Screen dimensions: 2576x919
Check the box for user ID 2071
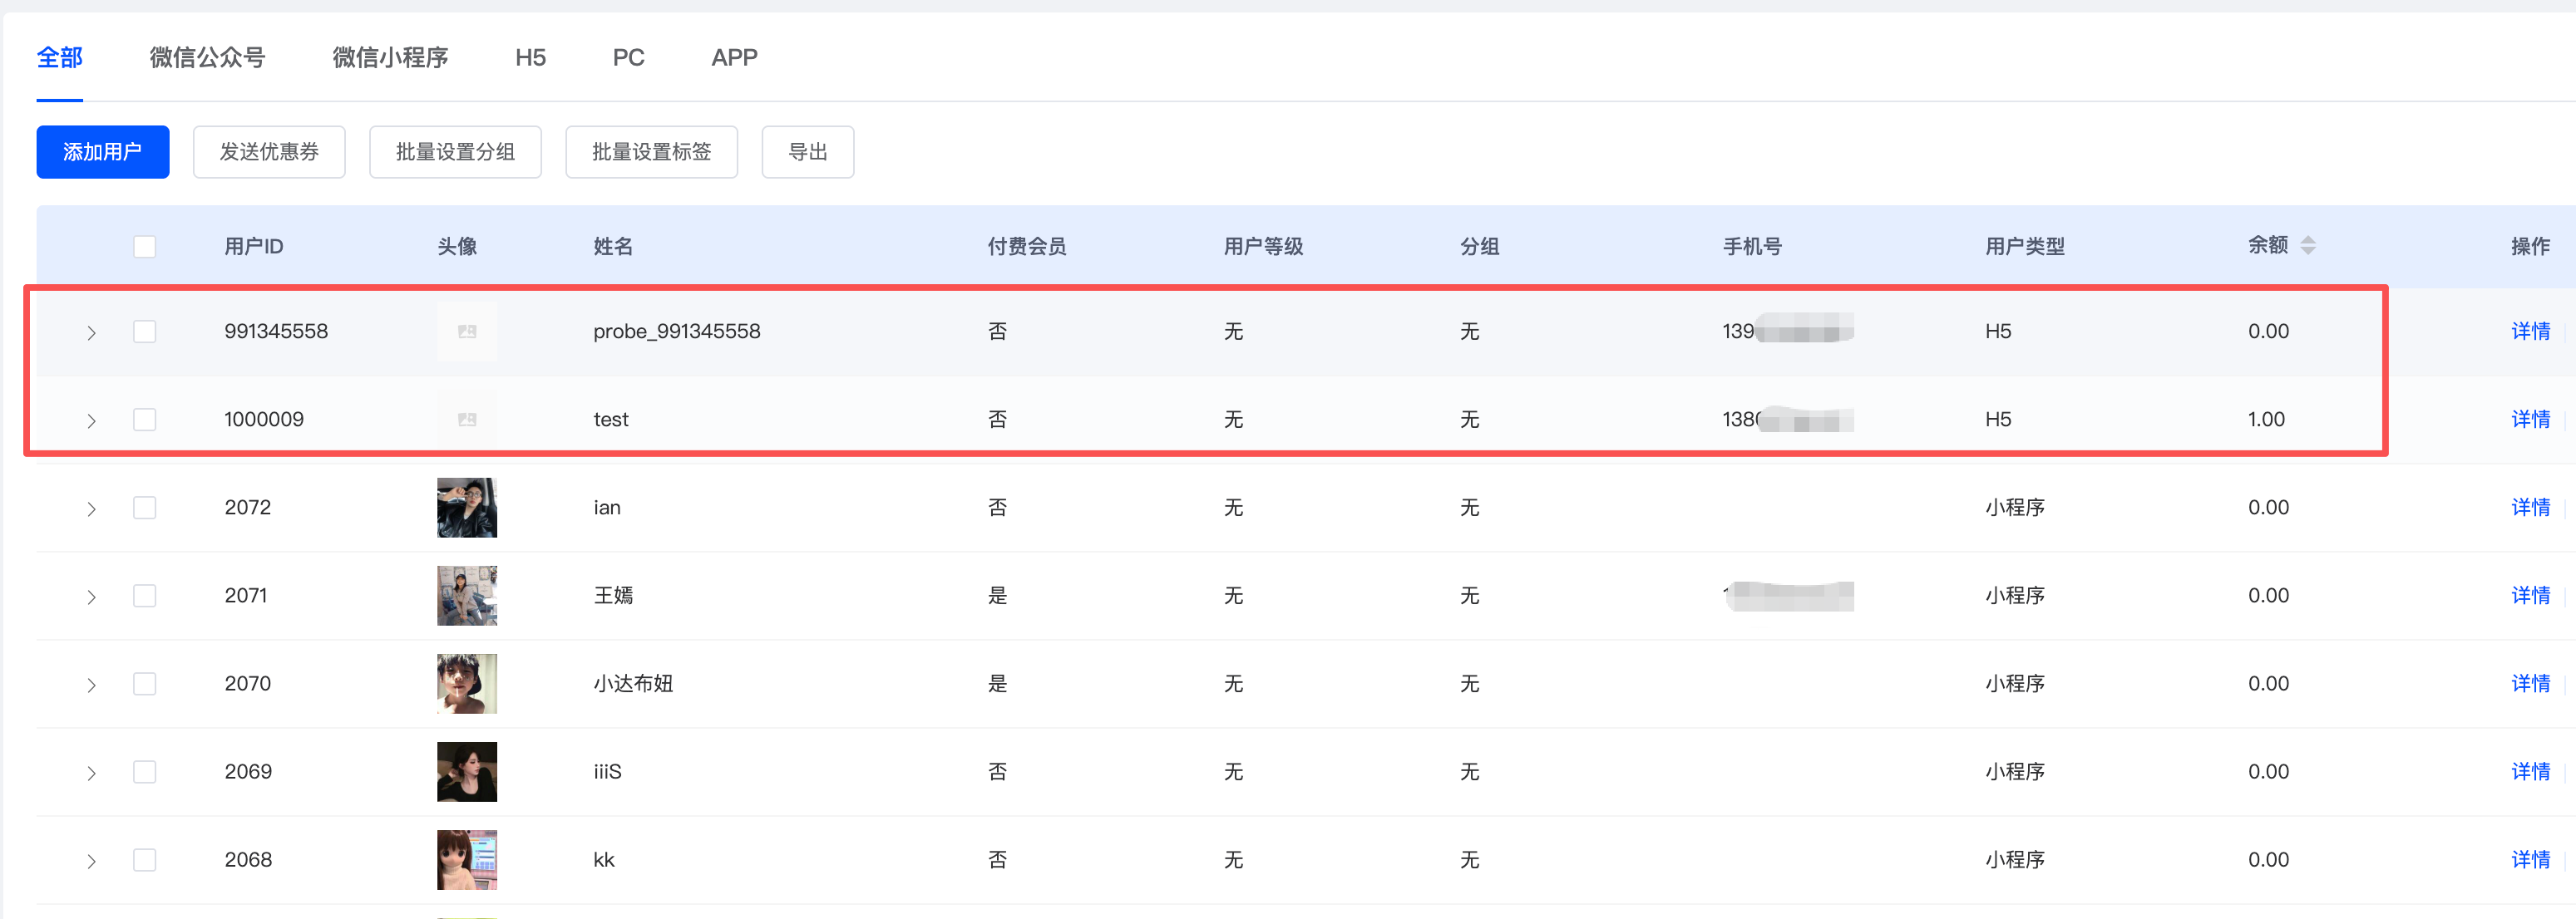(145, 595)
